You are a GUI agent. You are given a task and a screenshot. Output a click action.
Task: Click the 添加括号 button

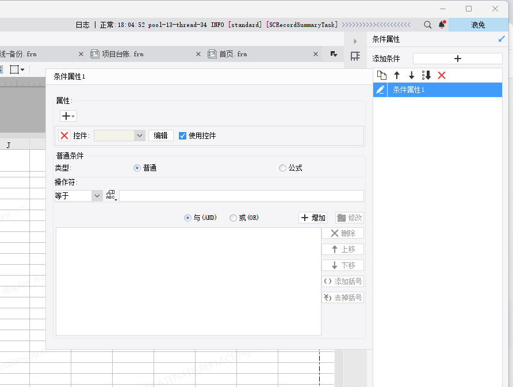(343, 281)
